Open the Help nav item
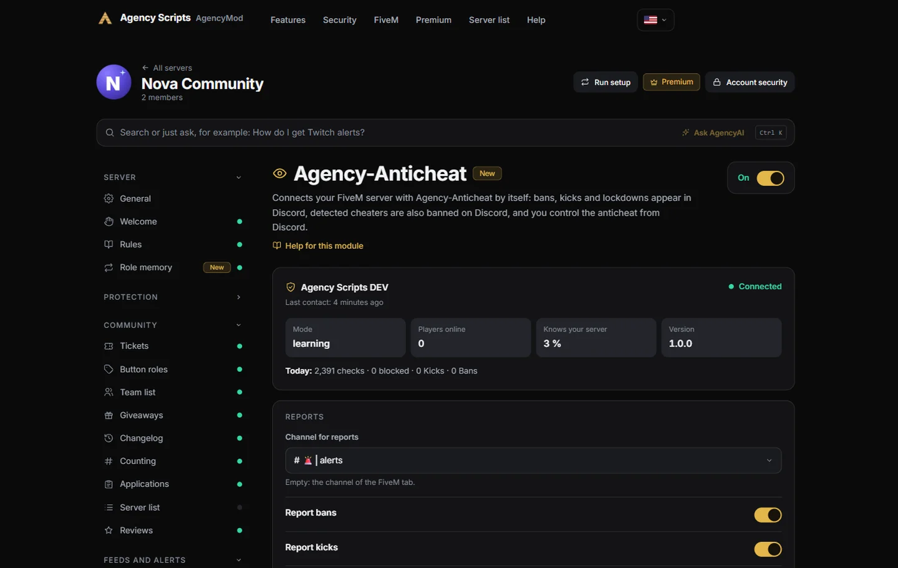 [536, 20]
